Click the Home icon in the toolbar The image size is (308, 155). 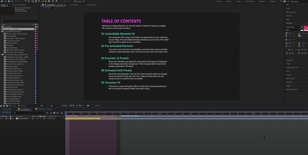point(2,2)
